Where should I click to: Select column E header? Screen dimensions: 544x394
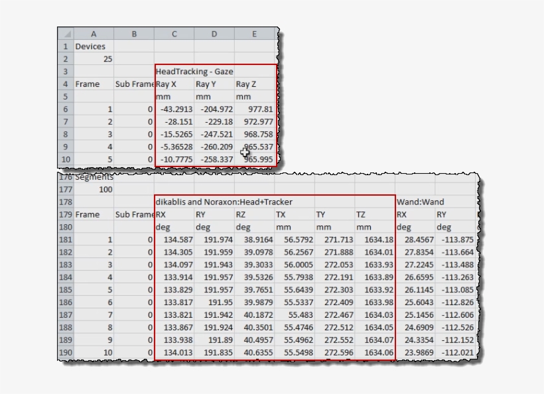pyautogui.click(x=255, y=33)
